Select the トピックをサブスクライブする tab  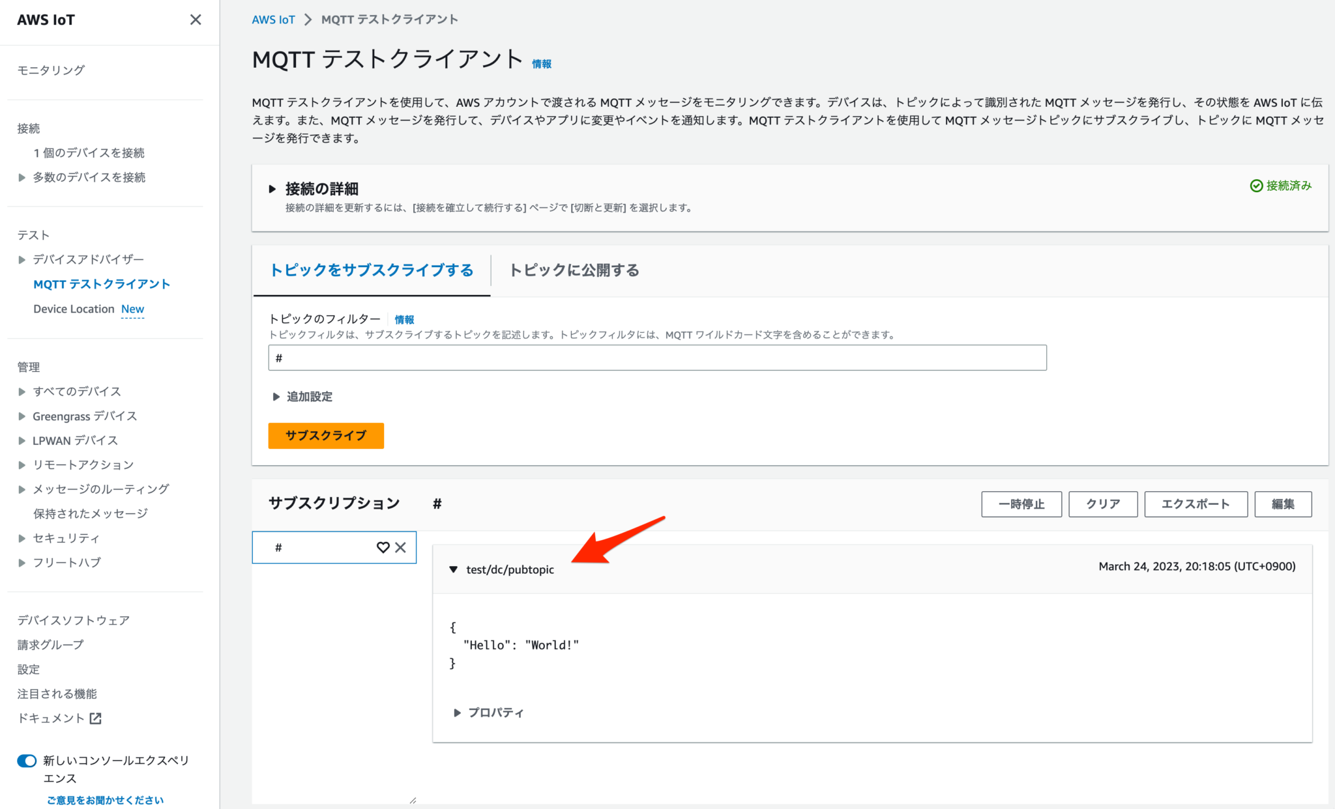[x=371, y=270]
